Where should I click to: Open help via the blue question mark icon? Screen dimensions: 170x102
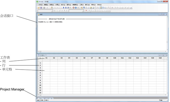coord(76,8)
